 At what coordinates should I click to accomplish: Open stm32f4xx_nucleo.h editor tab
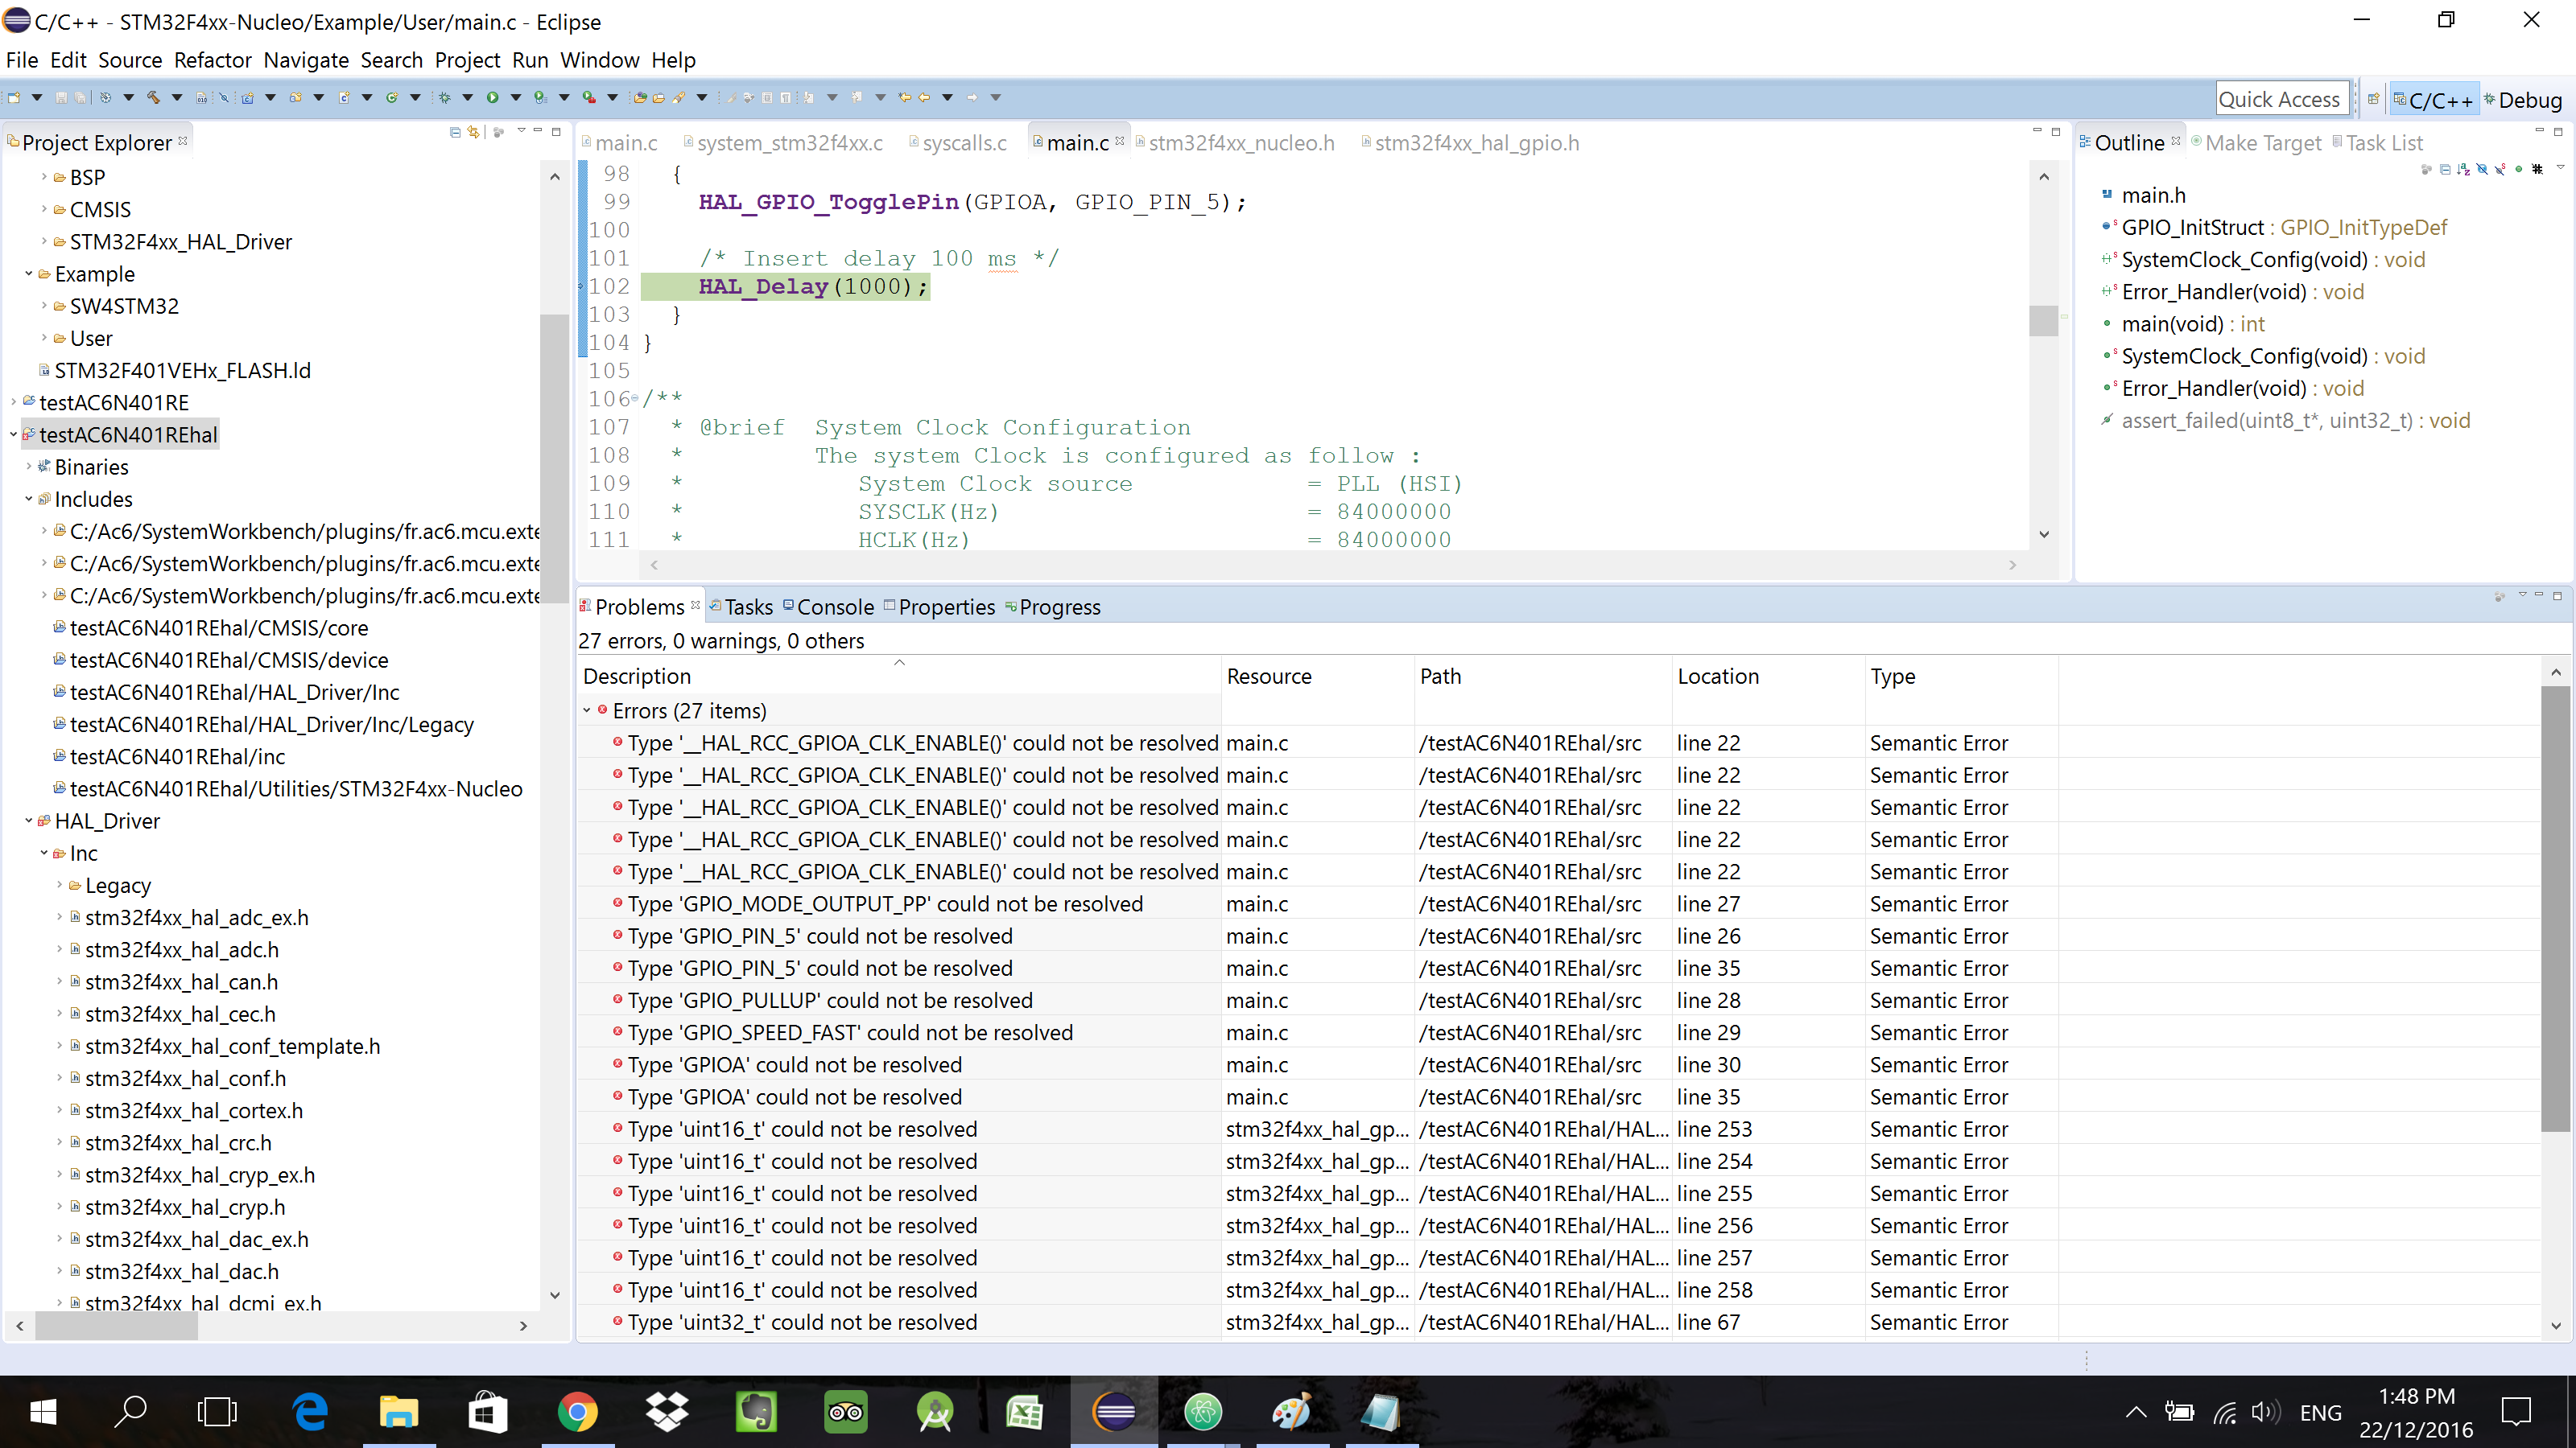(1240, 143)
